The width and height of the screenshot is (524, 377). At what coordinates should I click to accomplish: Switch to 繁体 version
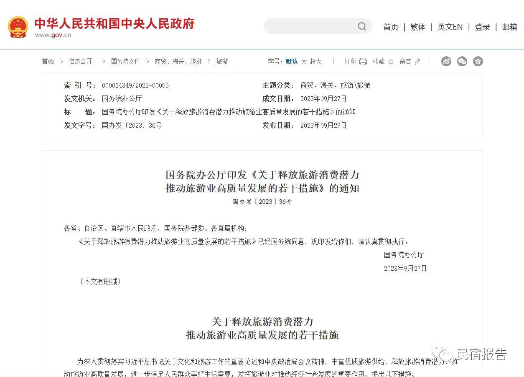click(x=418, y=27)
